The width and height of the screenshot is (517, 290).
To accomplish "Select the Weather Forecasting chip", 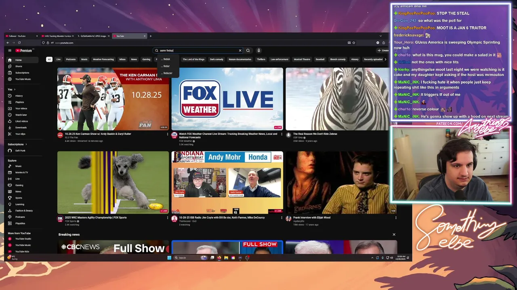I will tap(103, 59).
